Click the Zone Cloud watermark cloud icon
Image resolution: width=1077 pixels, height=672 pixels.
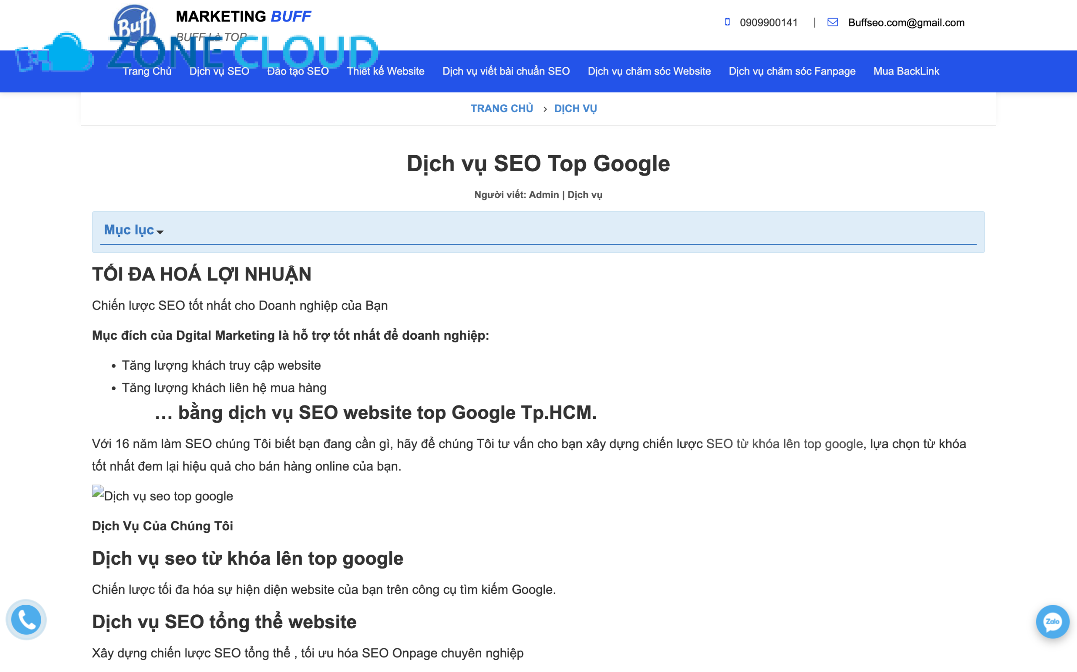(66, 53)
